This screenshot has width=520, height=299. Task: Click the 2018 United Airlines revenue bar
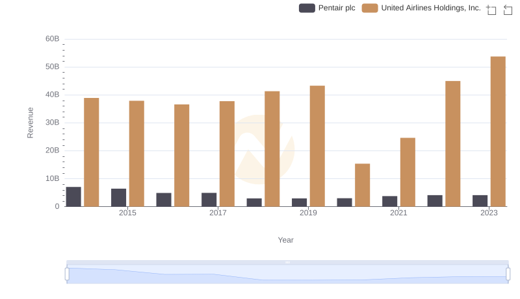pos(272,149)
